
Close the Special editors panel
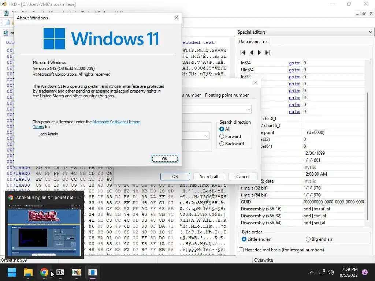click(x=370, y=32)
